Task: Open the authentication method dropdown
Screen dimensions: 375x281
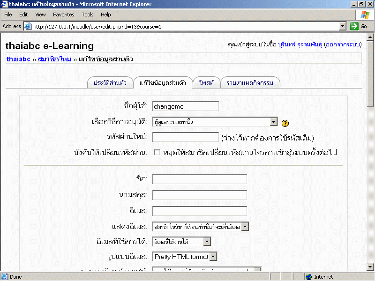Action: pos(274,122)
